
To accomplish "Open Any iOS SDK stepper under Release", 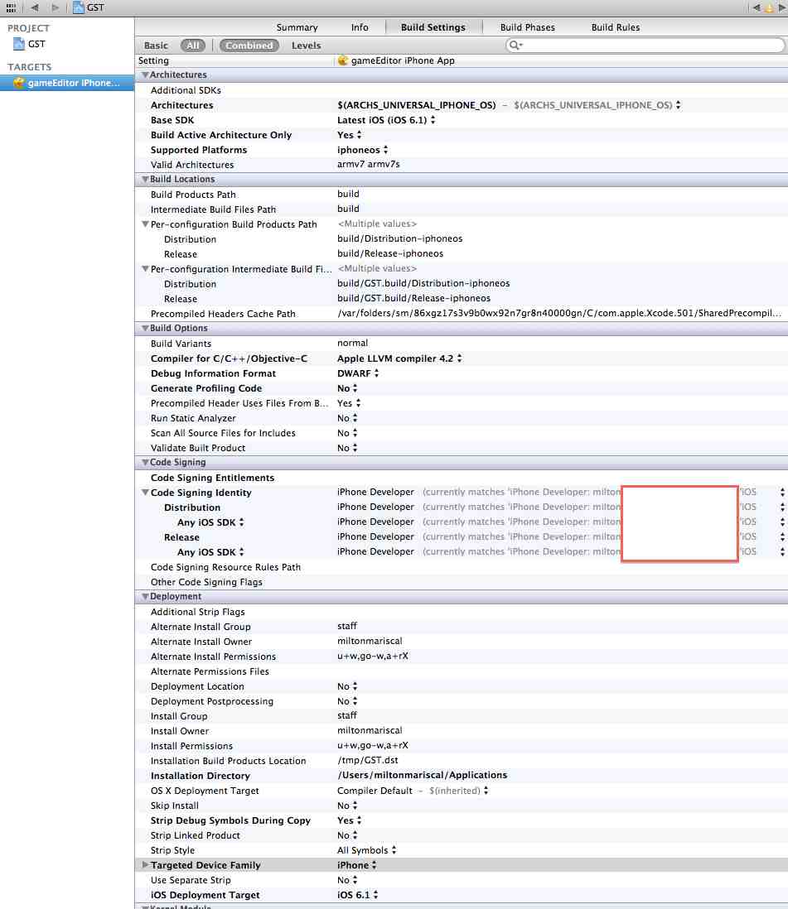I will (241, 552).
